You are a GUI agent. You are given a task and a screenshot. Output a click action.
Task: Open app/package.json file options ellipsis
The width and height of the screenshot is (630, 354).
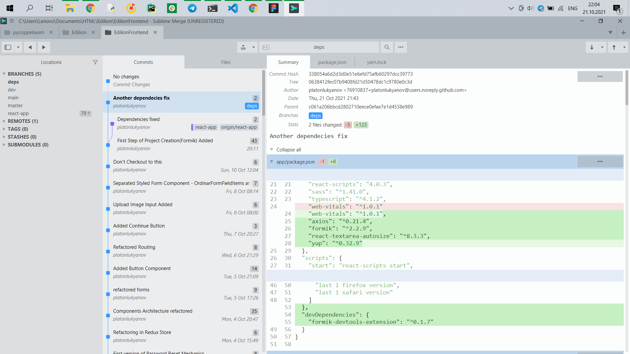tap(600, 162)
